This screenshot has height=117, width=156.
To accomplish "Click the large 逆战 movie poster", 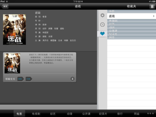I will coord(14,30).
